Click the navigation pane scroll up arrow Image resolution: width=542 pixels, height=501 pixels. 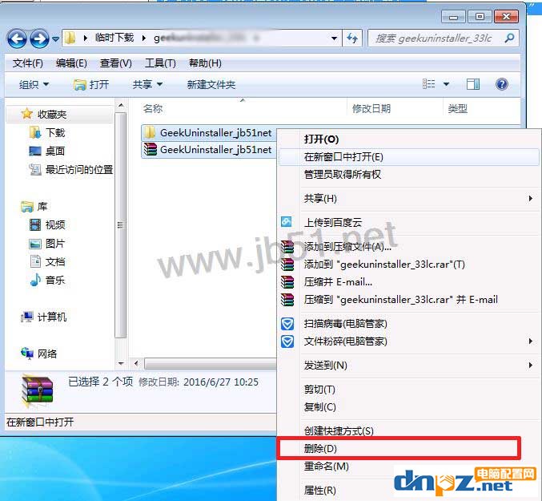click(121, 105)
